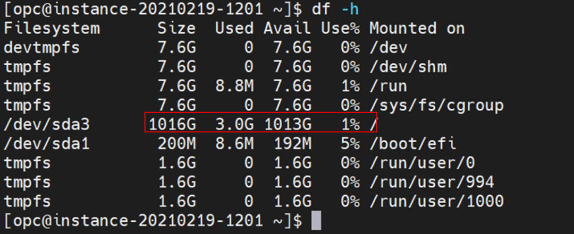Click the '/boot/efi' mount point
This screenshot has height=234, width=574.
[413, 144]
